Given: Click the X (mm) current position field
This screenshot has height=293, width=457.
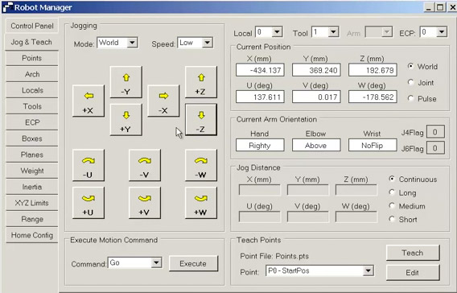Looking at the screenshot, I should pyautogui.click(x=260, y=70).
